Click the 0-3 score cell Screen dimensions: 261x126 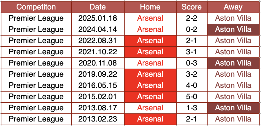coord(192,63)
